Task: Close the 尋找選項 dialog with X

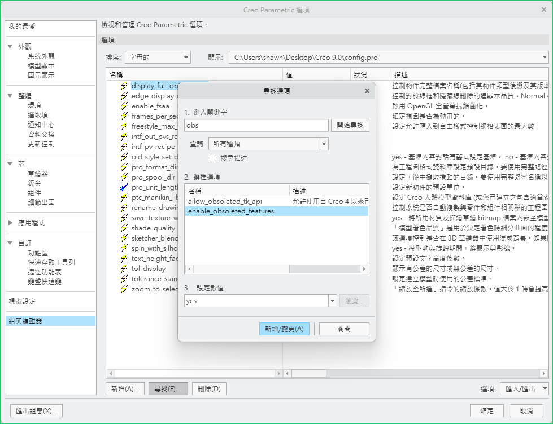Action: [x=367, y=91]
